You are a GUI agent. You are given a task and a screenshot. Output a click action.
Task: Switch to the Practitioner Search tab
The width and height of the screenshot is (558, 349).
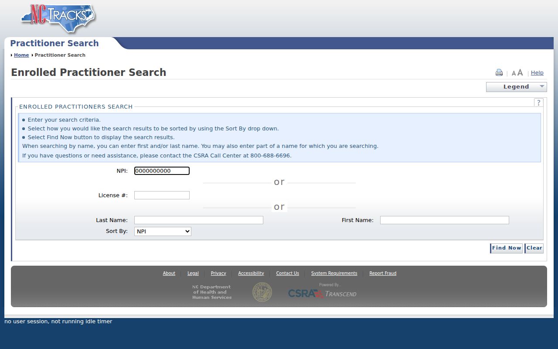54,43
